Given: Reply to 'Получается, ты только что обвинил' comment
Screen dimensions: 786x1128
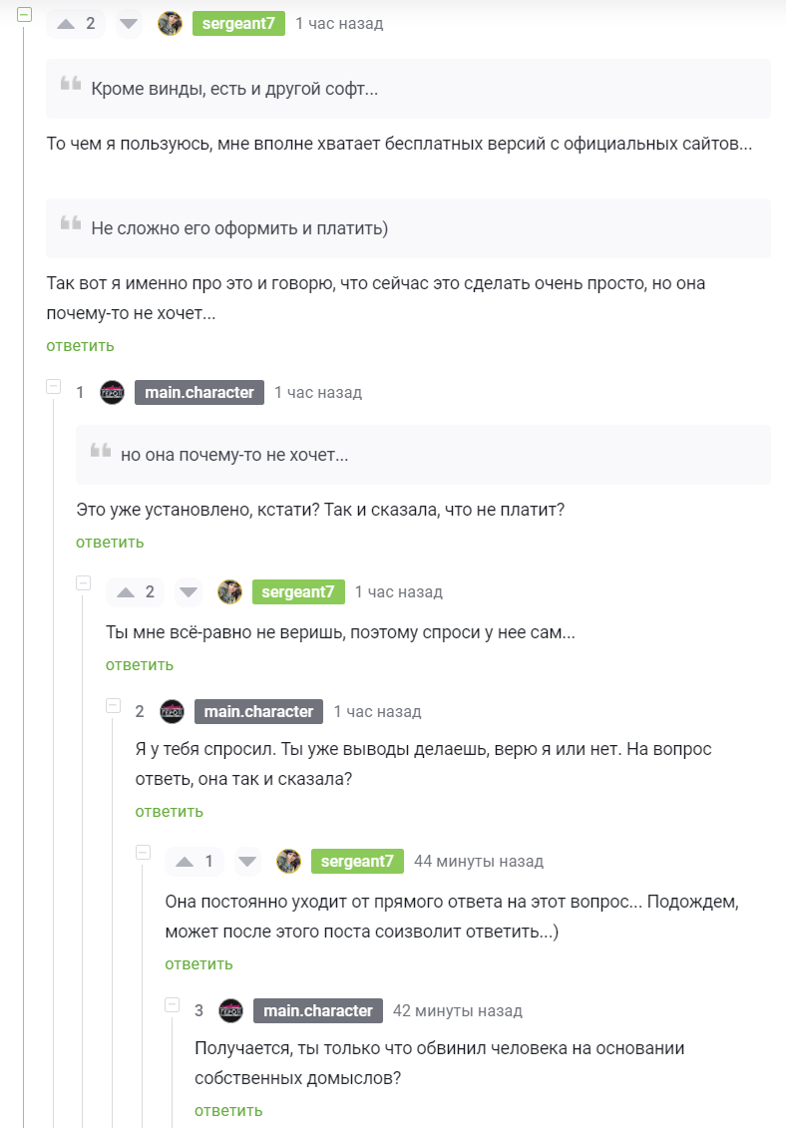Looking at the screenshot, I should point(228,1111).
